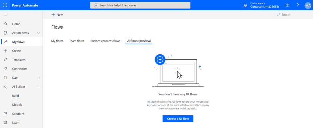Expand the Data chevron

coord(39,78)
